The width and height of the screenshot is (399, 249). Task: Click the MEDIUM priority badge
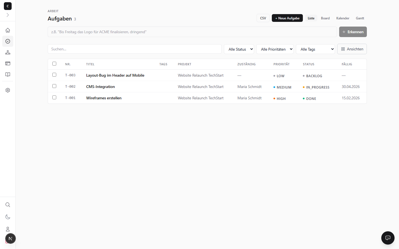tap(282, 87)
